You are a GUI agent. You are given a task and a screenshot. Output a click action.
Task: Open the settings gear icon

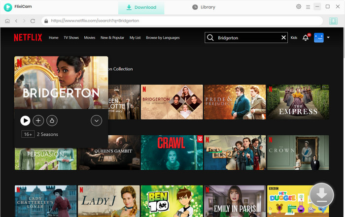[x=299, y=6]
